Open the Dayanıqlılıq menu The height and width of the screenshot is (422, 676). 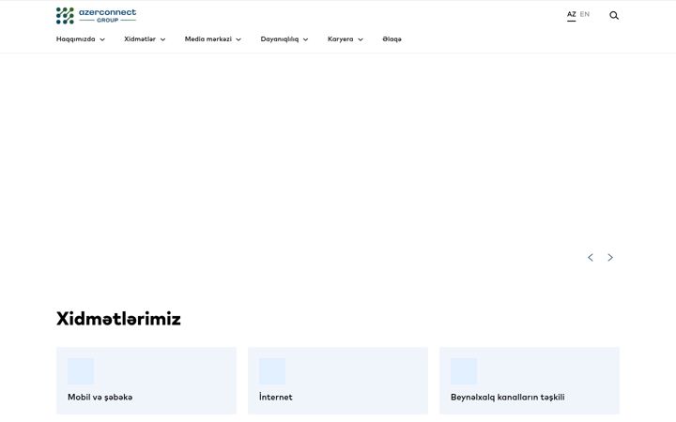pyautogui.click(x=280, y=39)
